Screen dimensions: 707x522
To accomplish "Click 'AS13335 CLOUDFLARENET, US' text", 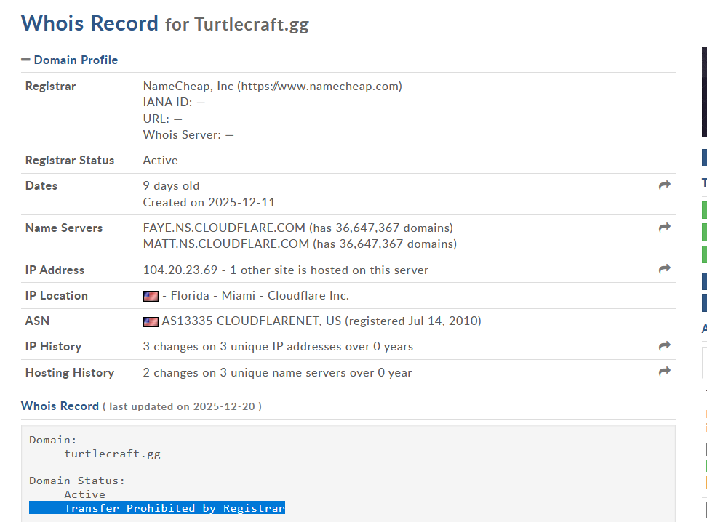I will [252, 321].
